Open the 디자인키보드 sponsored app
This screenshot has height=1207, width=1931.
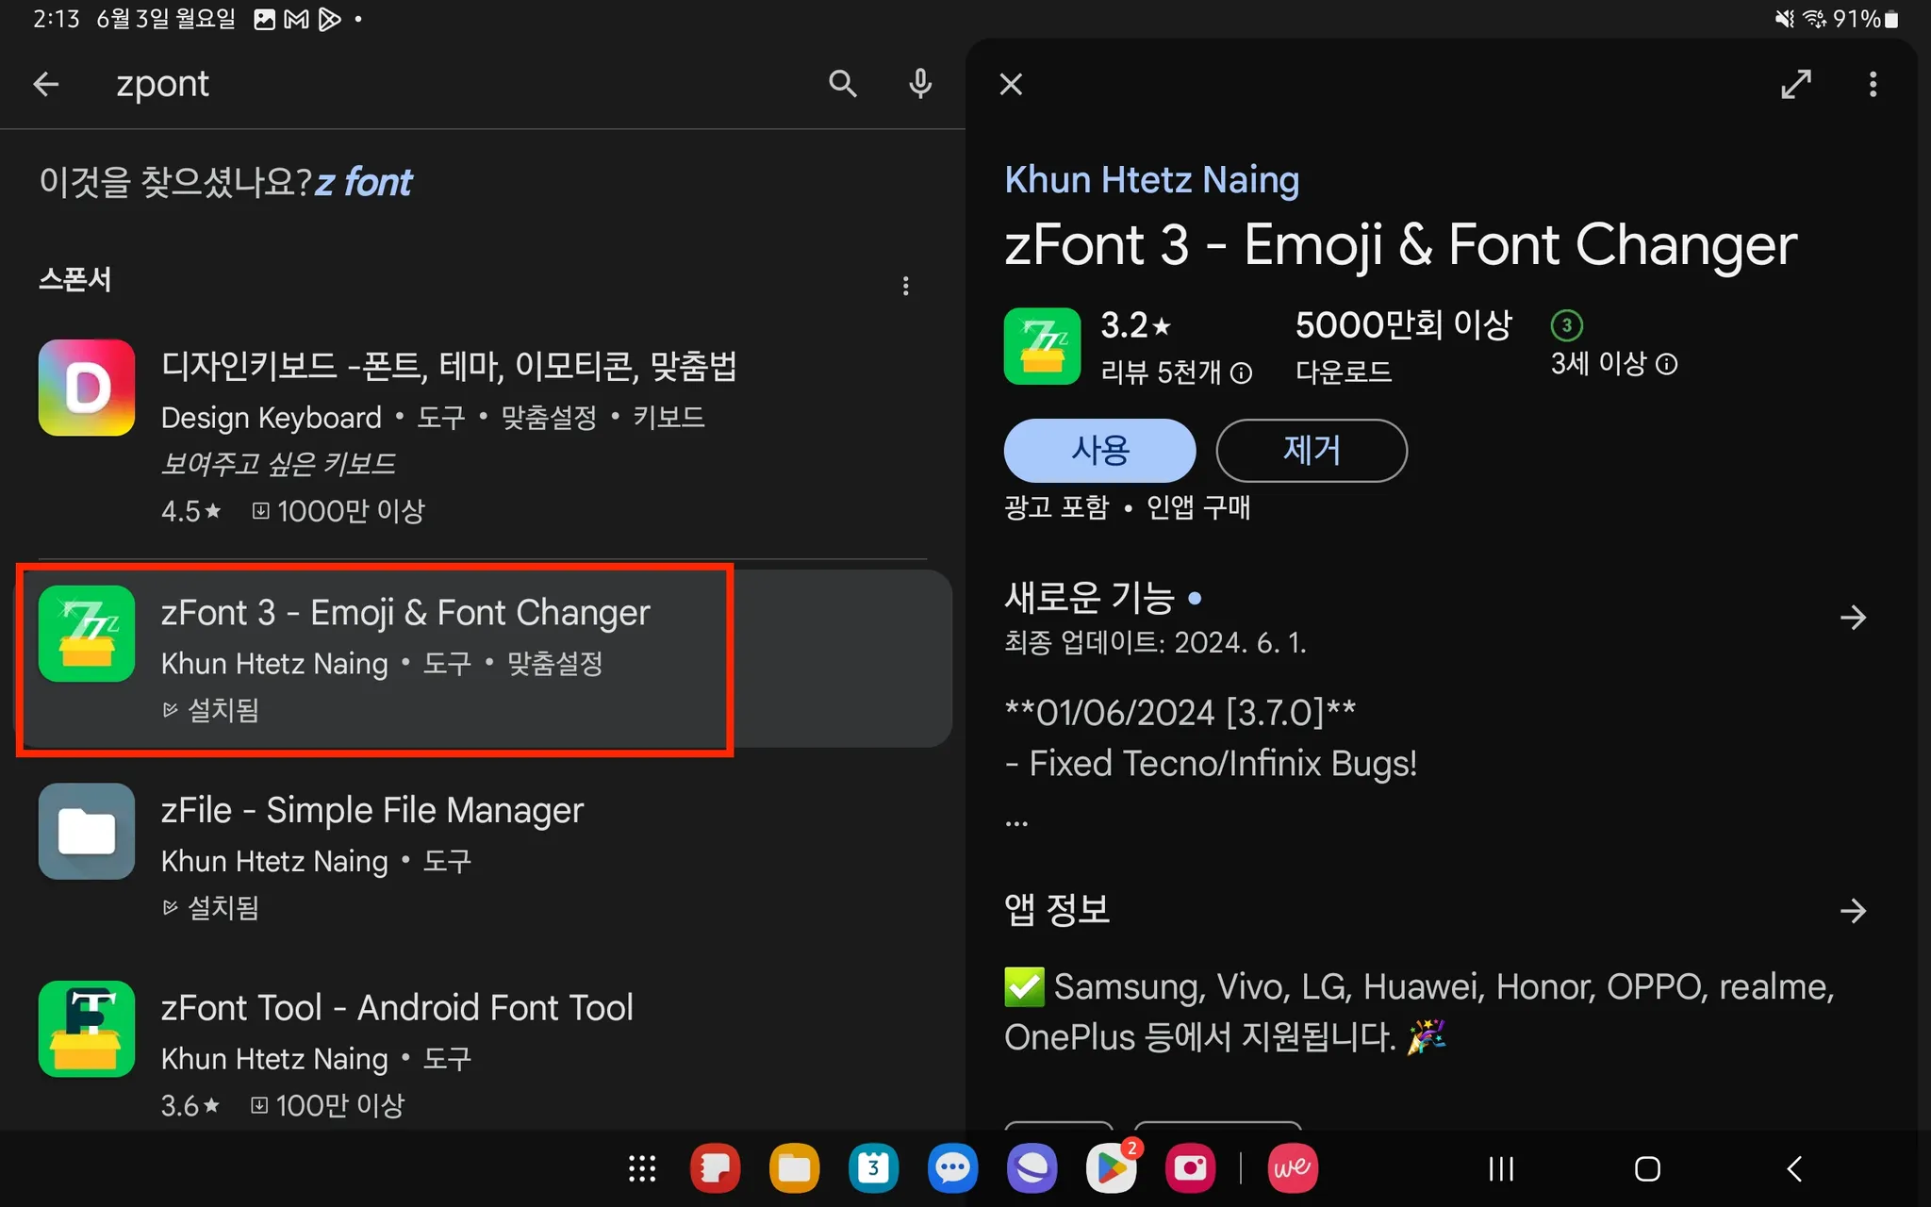448,366
